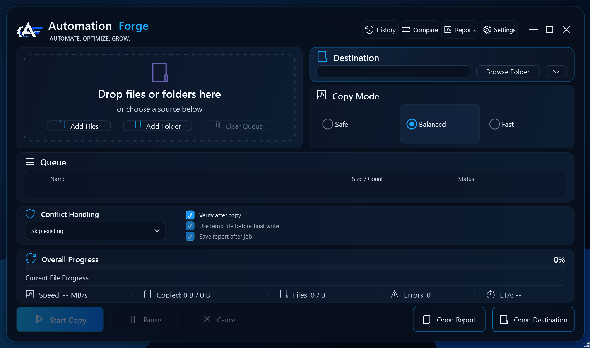The image size is (590, 348).
Task: Select the Fast copy mode
Action: click(502, 124)
